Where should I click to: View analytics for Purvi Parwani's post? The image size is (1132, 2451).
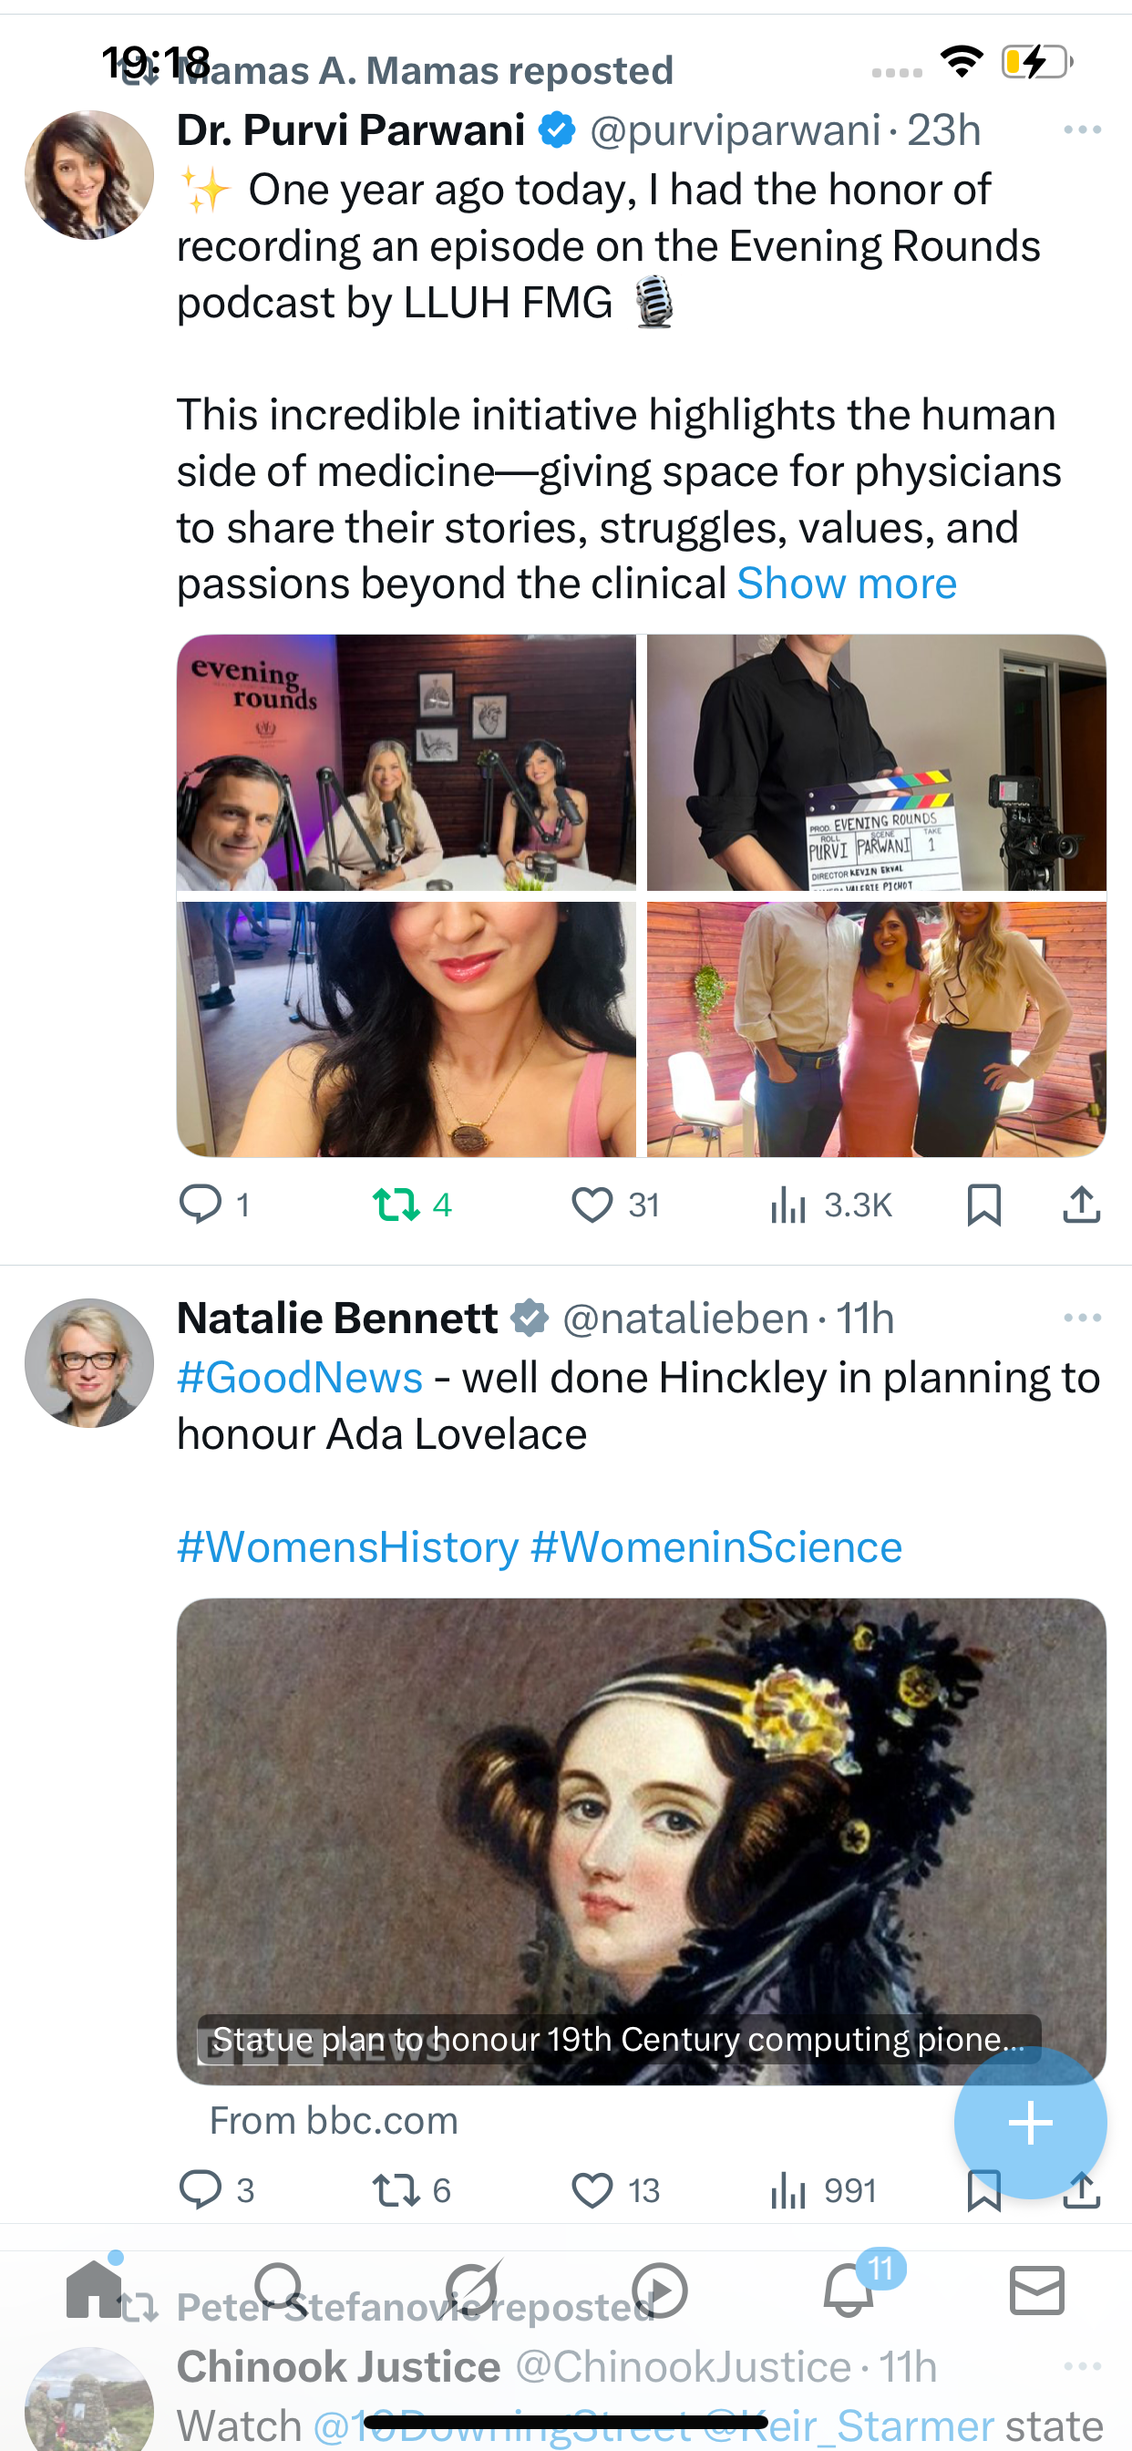pos(789,1205)
